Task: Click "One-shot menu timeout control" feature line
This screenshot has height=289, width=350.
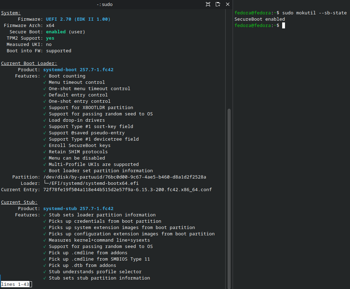Action: pos(90,89)
